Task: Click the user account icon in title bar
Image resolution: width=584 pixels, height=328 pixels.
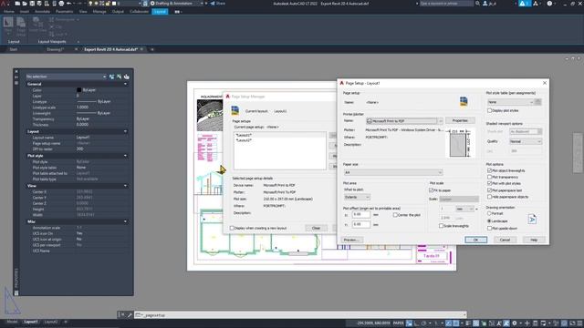Action: [485, 4]
